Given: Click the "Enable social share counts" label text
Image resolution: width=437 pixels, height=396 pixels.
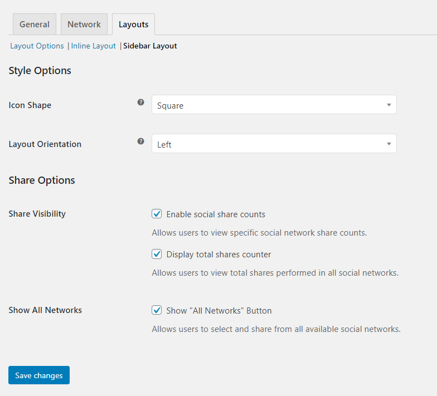Looking at the screenshot, I should [x=216, y=214].
